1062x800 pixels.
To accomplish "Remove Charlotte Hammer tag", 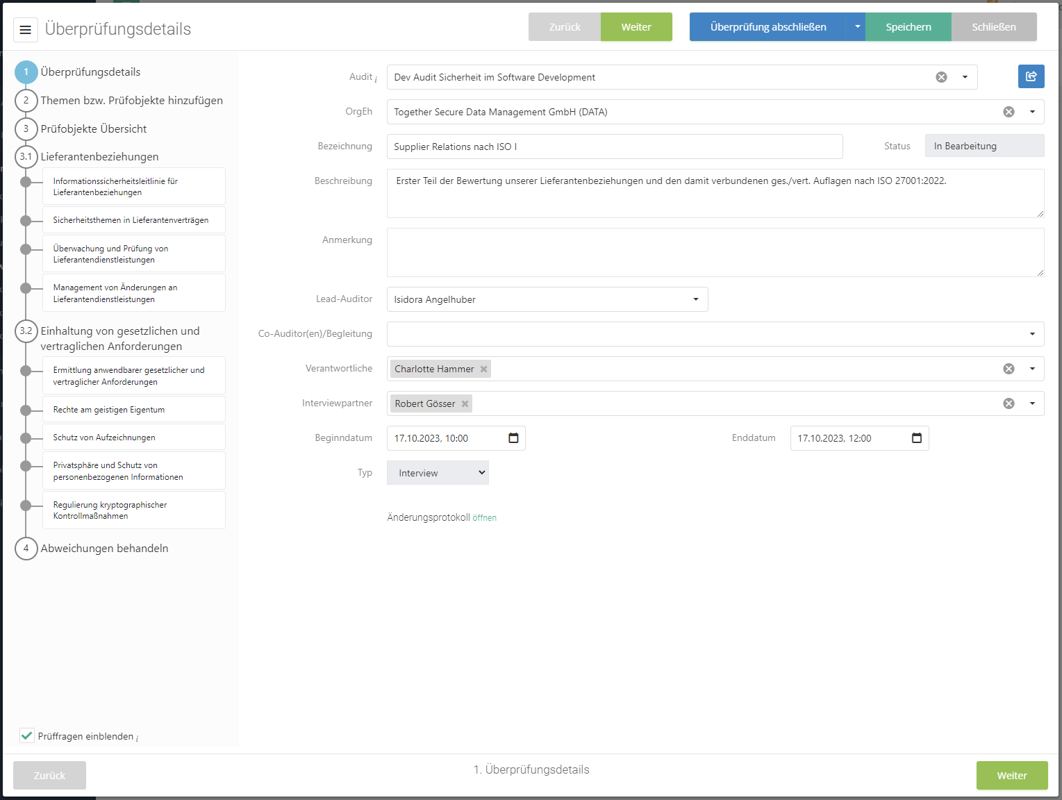I will [x=484, y=369].
